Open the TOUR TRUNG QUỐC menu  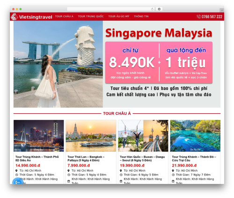[91, 16]
